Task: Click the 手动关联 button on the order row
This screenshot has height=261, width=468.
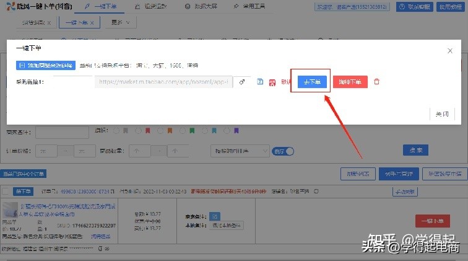Action: point(405,192)
